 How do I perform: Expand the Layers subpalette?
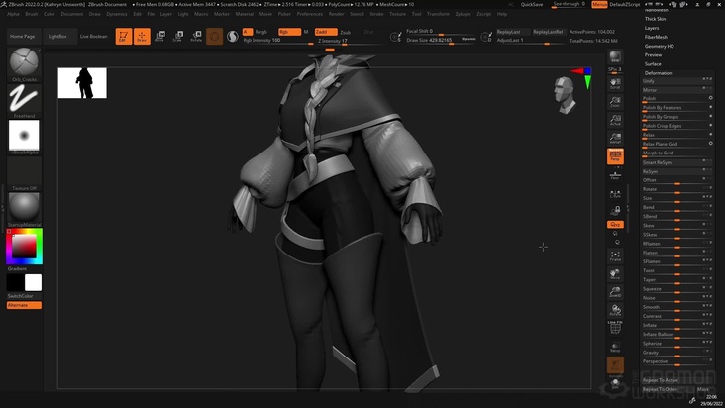point(652,28)
